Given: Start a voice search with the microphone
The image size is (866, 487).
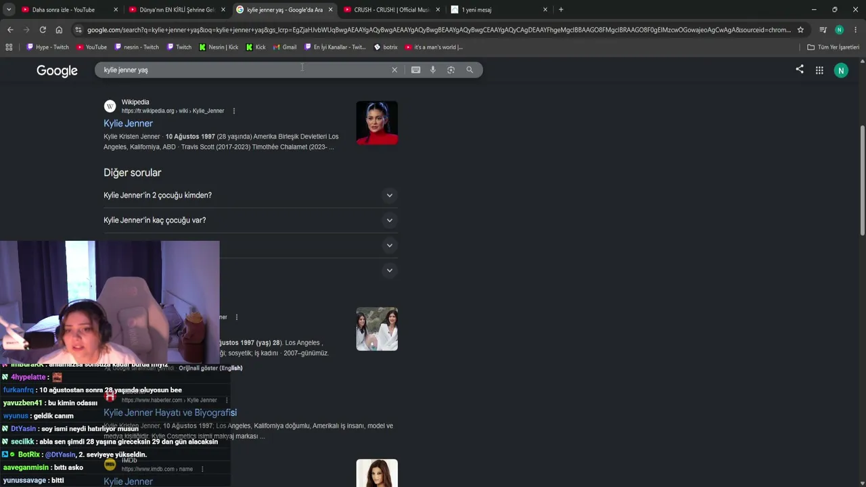Looking at the screenshot, I should [433, 70].
